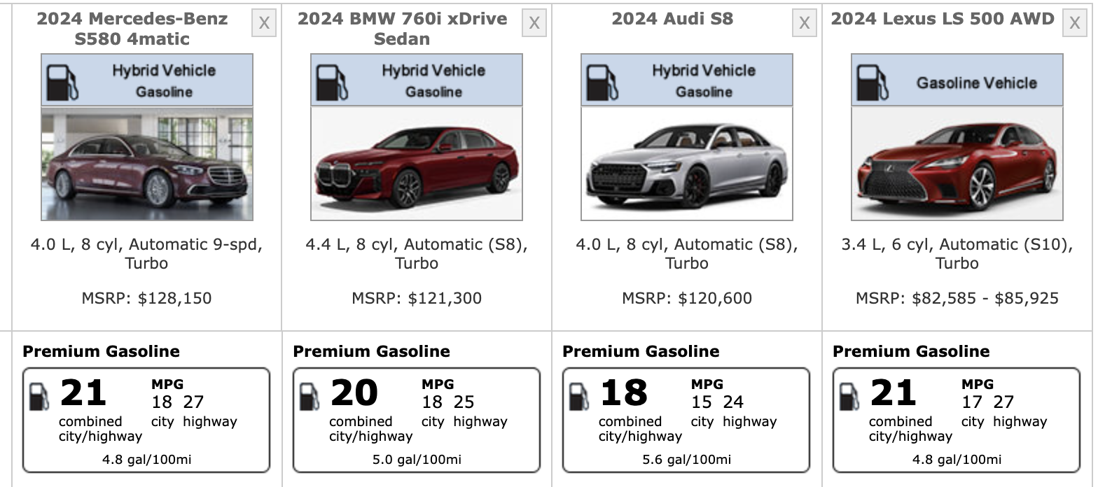This screenshot has width=1098, height=487.
Task: Click the pump icon beside 21 MPG Mercedes rating
Action: pyautogui.click(x=39, y=397)
